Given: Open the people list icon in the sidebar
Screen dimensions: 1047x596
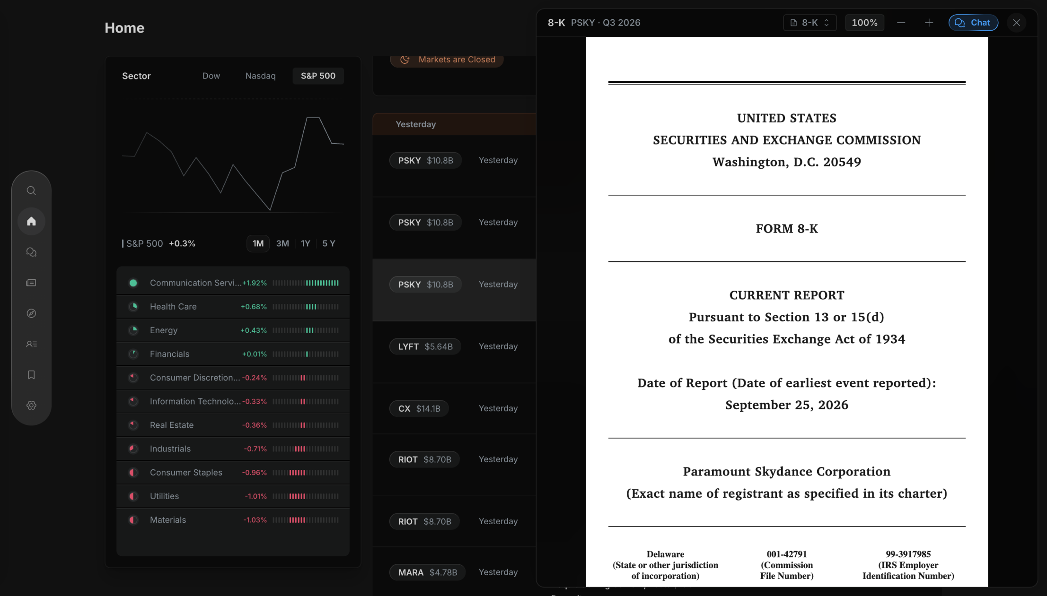Looking at the screenshot, I should click(31, 344).
